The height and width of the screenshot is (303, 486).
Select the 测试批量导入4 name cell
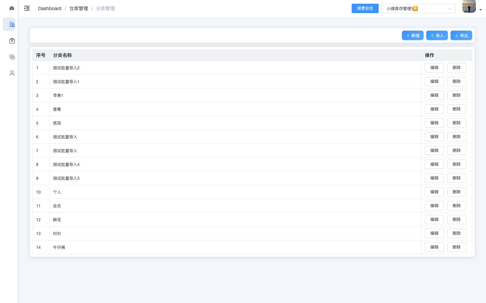click(x=235, y=164)
